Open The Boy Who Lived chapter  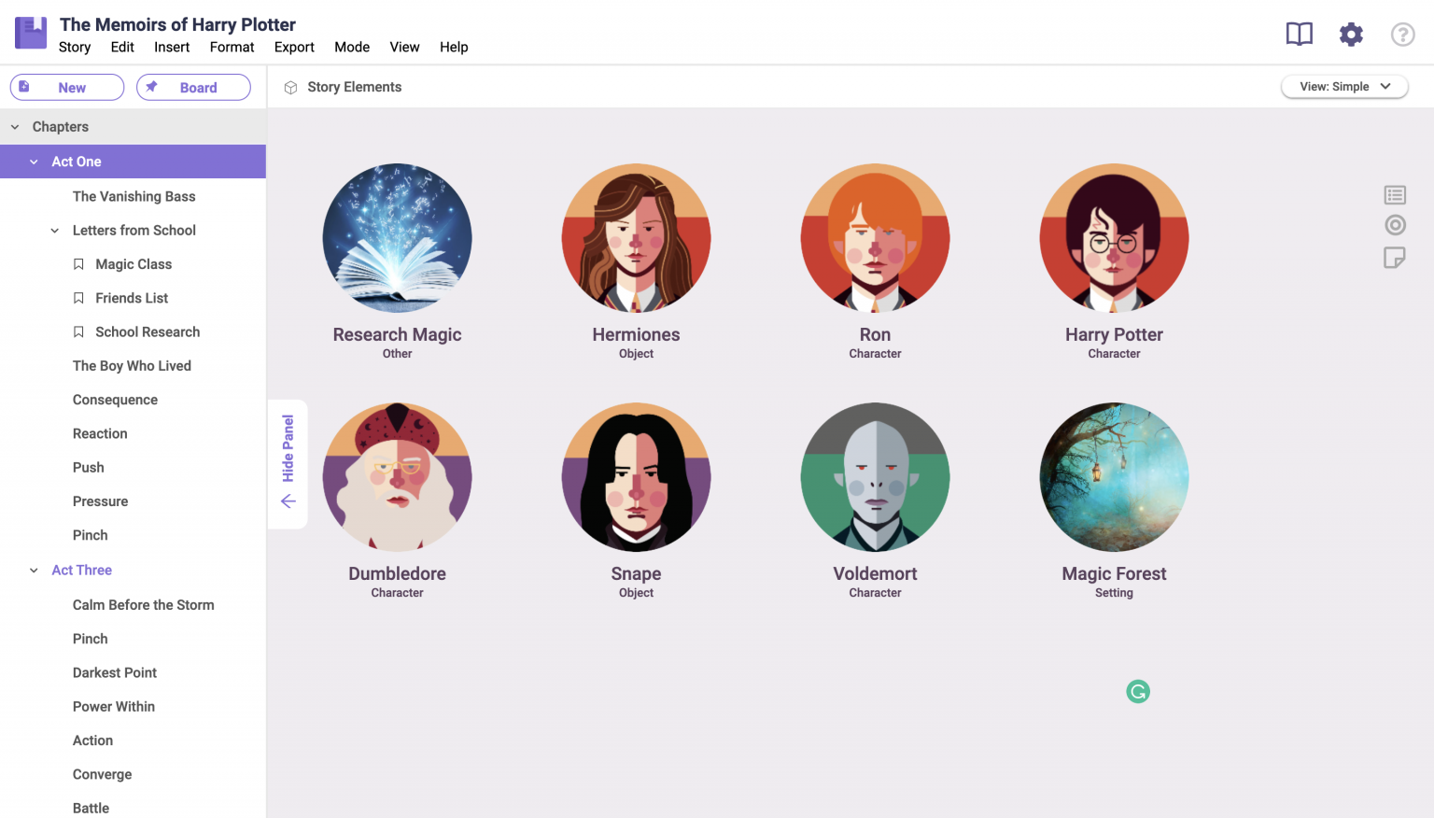tap(132, 366)
